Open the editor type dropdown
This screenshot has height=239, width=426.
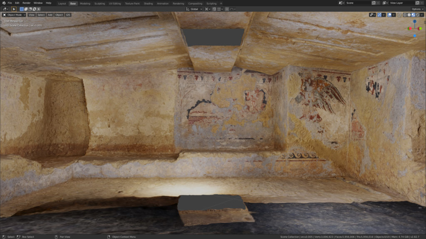5,9
